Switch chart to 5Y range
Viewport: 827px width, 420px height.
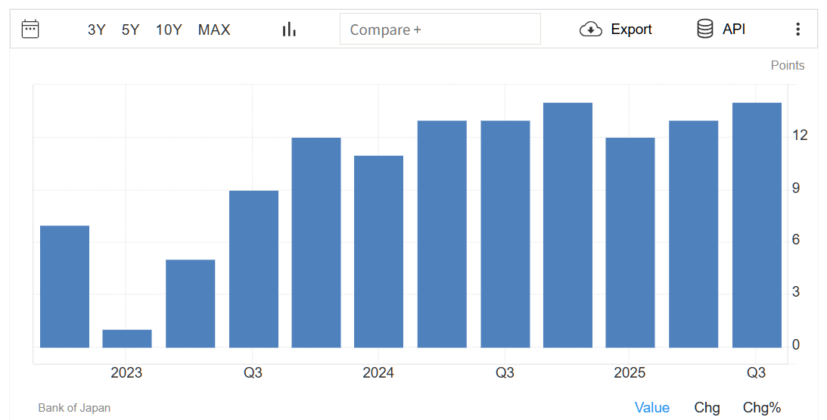point(130,30)
